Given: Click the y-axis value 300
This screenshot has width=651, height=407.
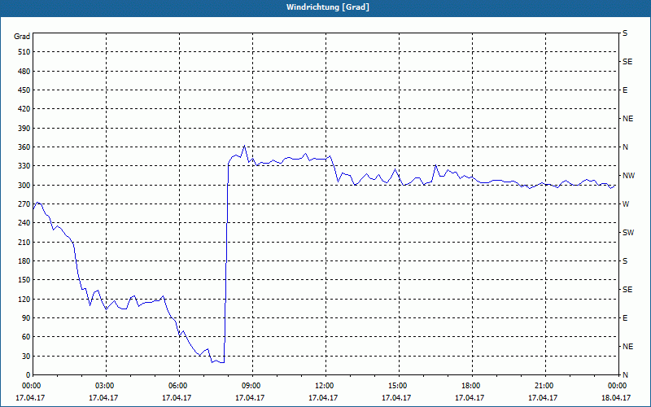Looking at the screenshot, I should [x=24, y=186].
